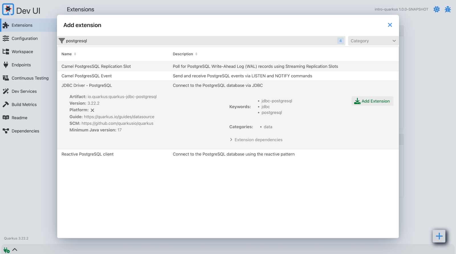The width and height of the screenshot is (456, 254).
Task: Click the Version 3.22.2 value
Action: [x=93, y=103]
